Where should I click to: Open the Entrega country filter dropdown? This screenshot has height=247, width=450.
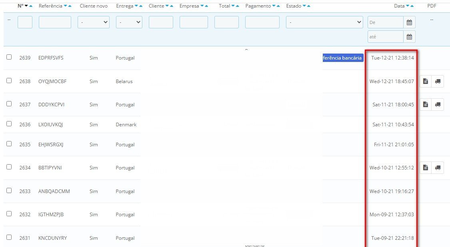pyautogui.click(x=129, y=22)
